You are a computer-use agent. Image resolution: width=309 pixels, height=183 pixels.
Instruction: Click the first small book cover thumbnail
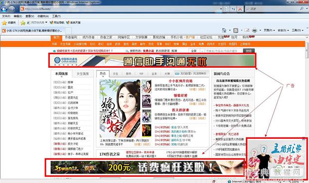[147, 86]
